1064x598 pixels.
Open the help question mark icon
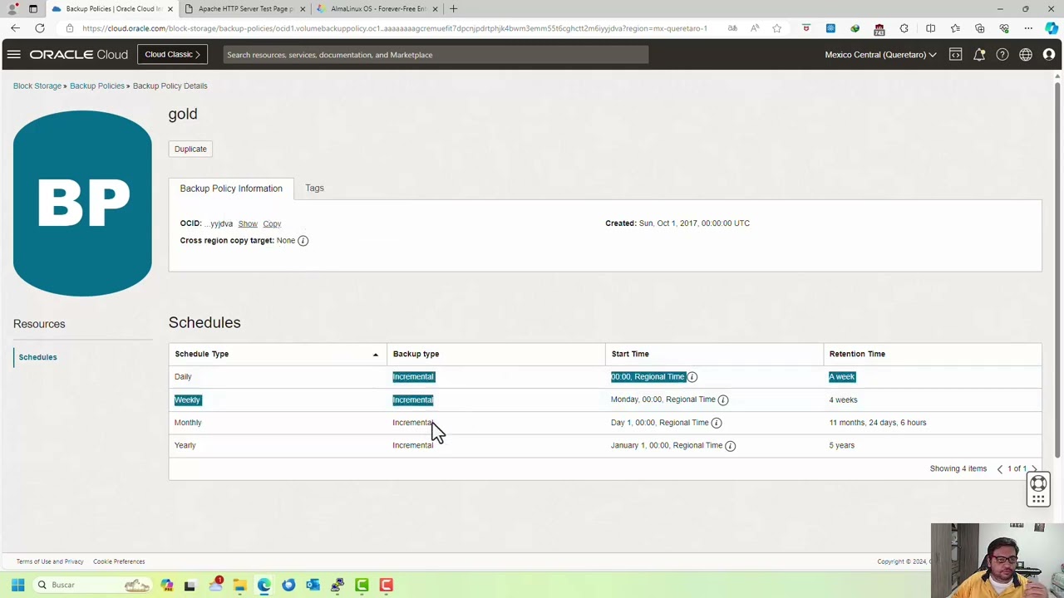tap(1002, 55)
